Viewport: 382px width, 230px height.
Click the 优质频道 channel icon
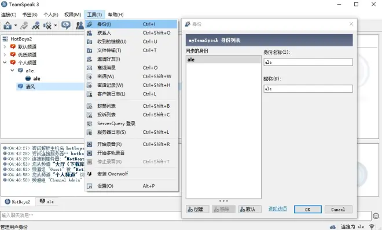(13, 54)
